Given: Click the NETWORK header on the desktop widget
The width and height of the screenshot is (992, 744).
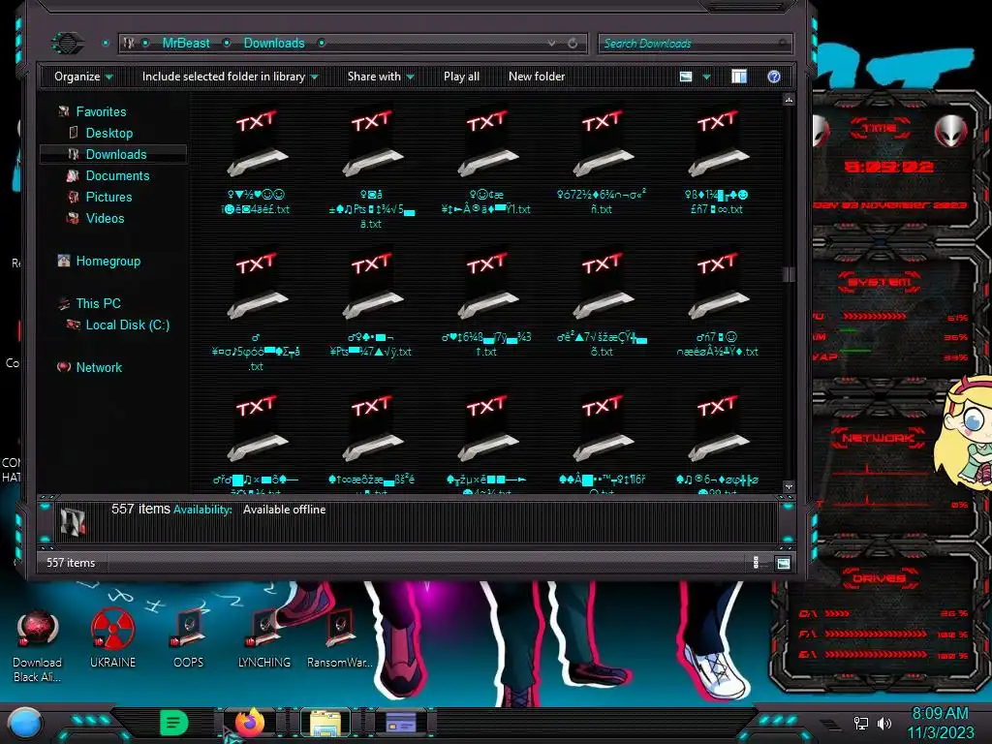Looking at the screenshot, I should pyautogui.click(x=879, y=438).
